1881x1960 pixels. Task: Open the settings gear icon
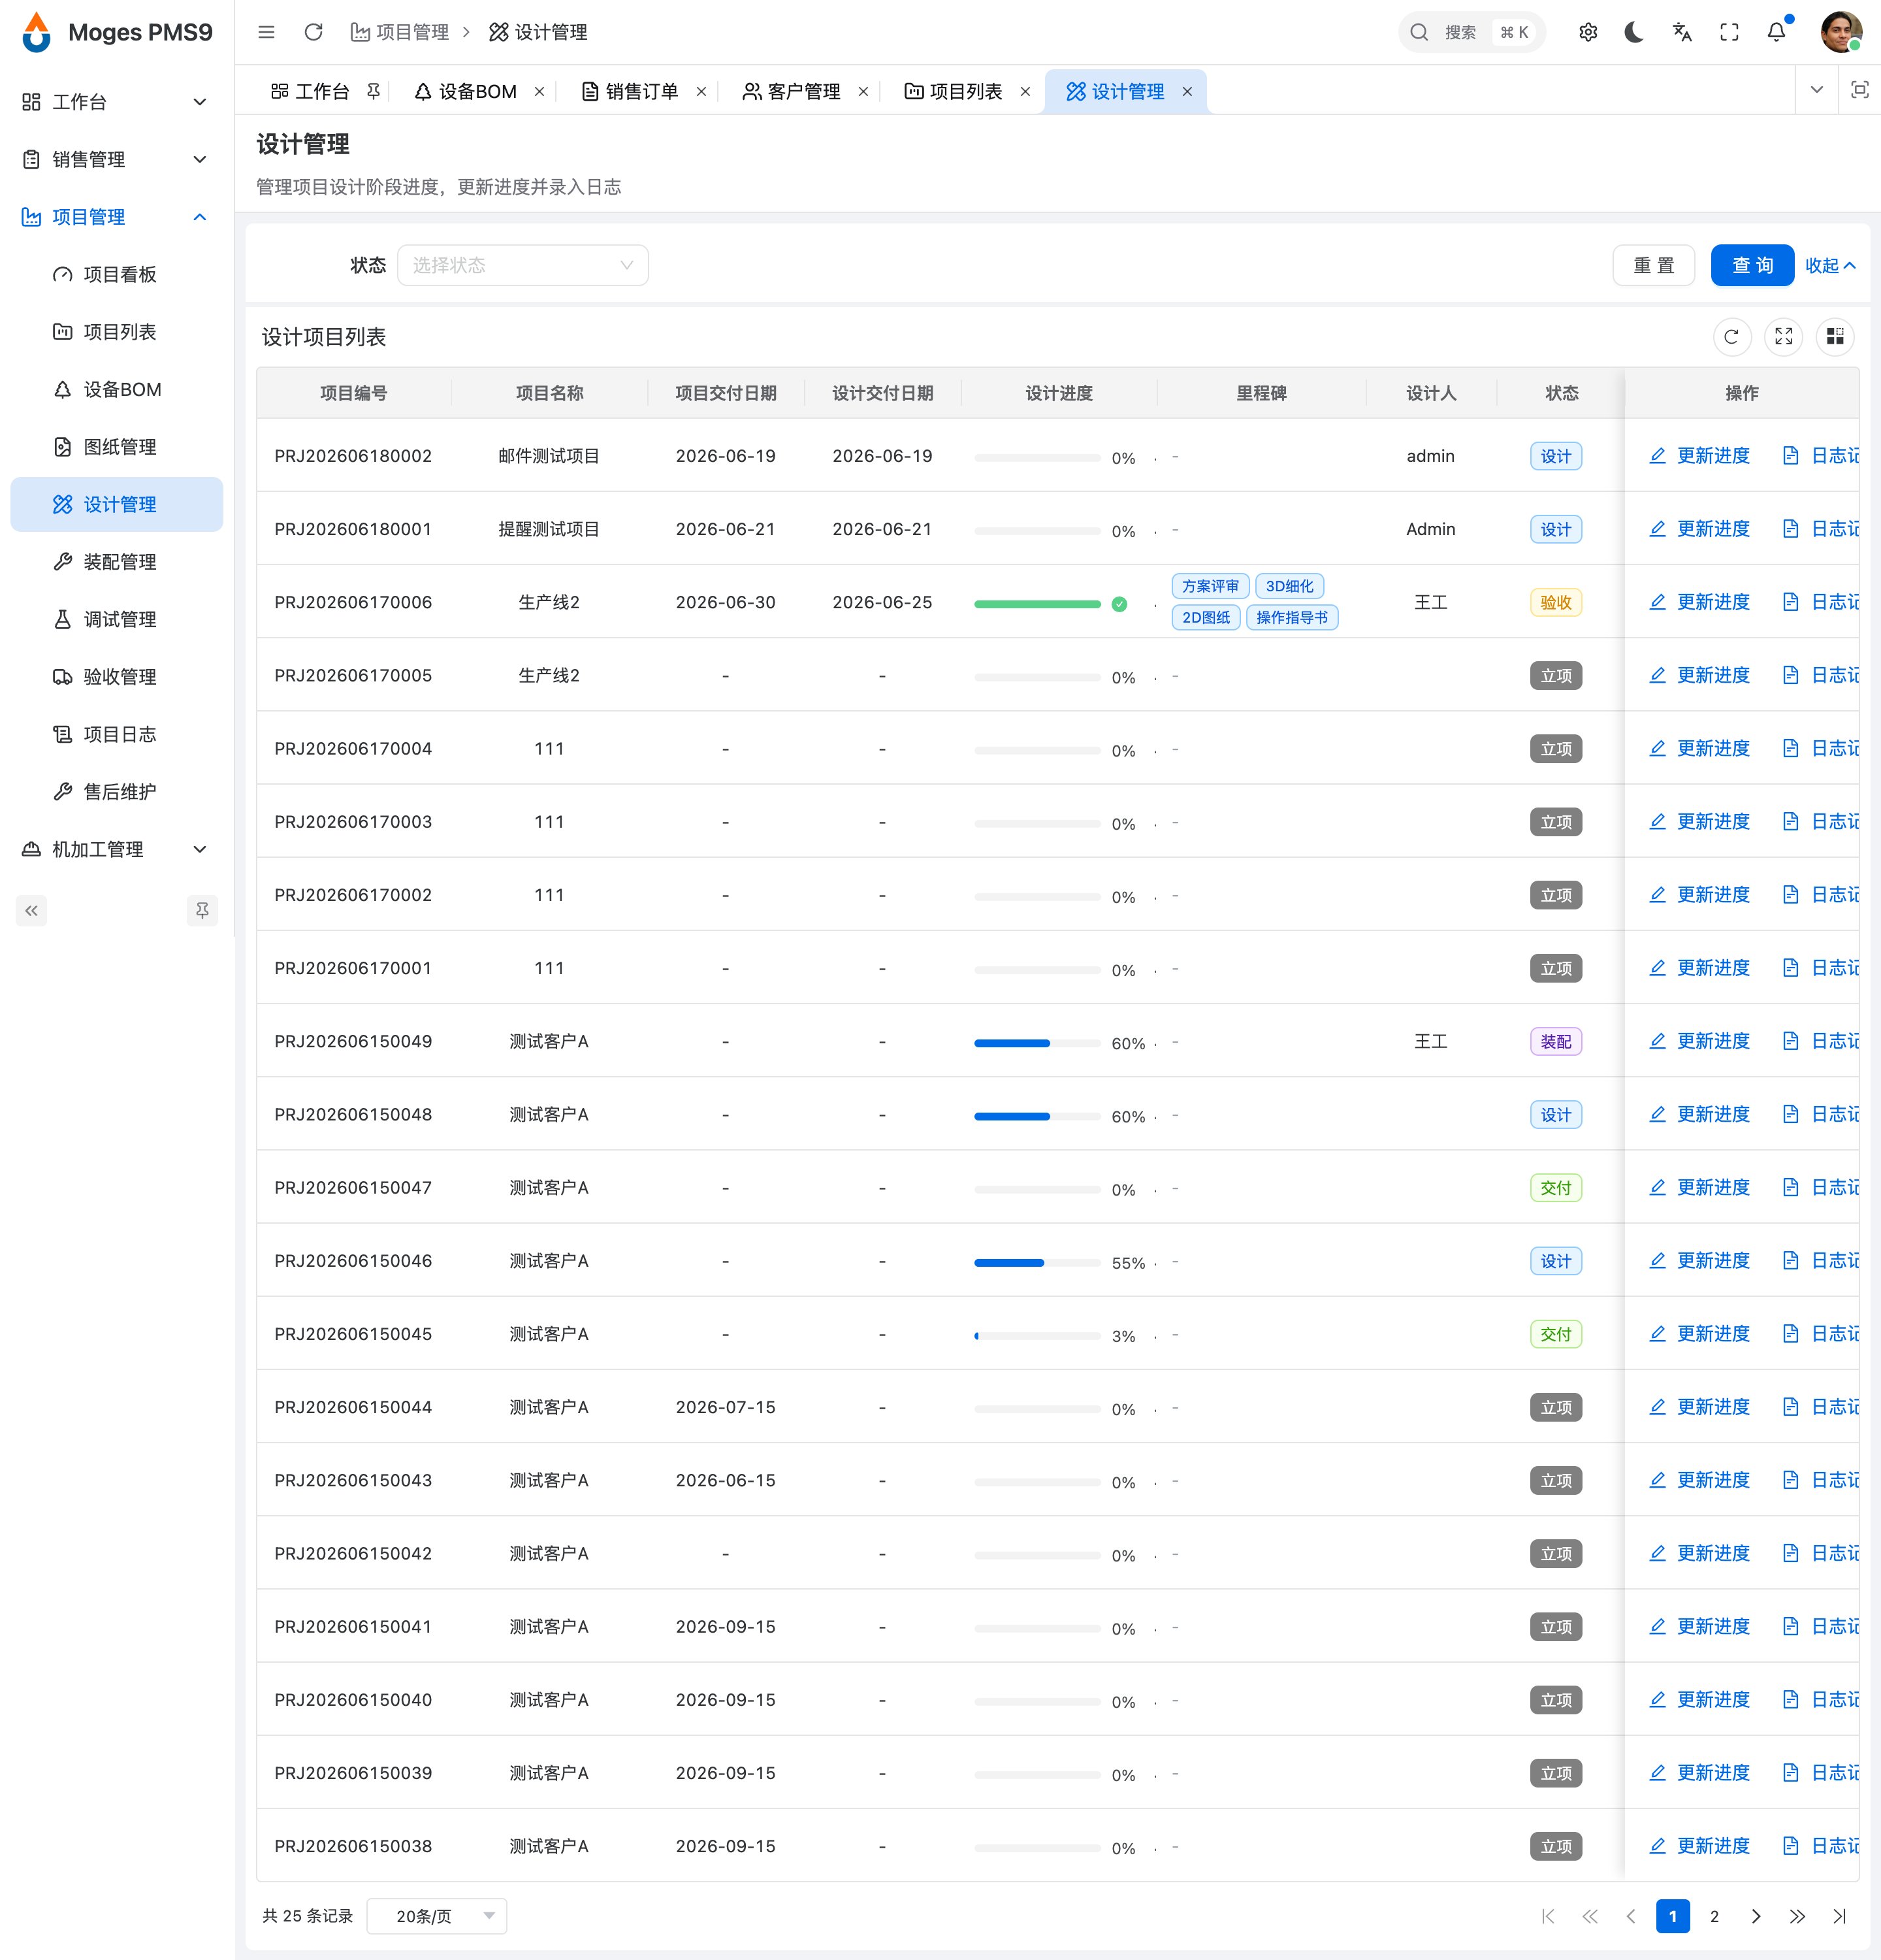tap(1587, 32)
